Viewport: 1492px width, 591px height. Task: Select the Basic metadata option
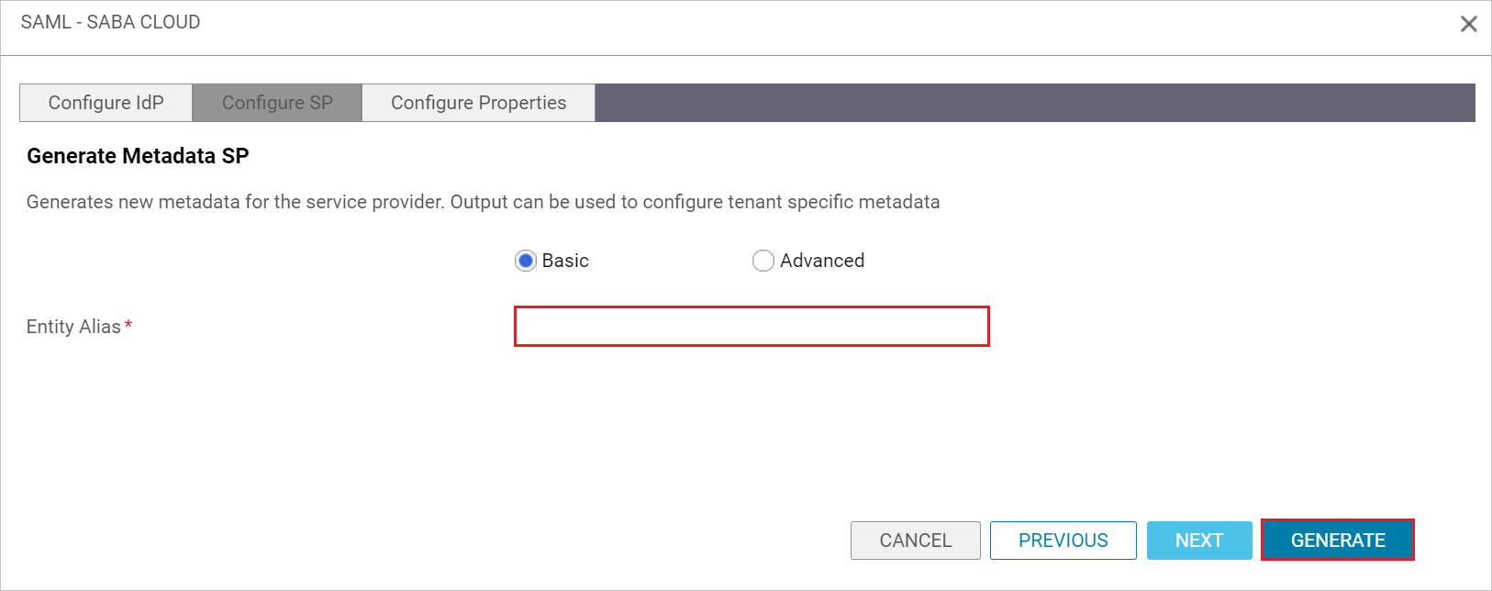(x=524, y=261)
